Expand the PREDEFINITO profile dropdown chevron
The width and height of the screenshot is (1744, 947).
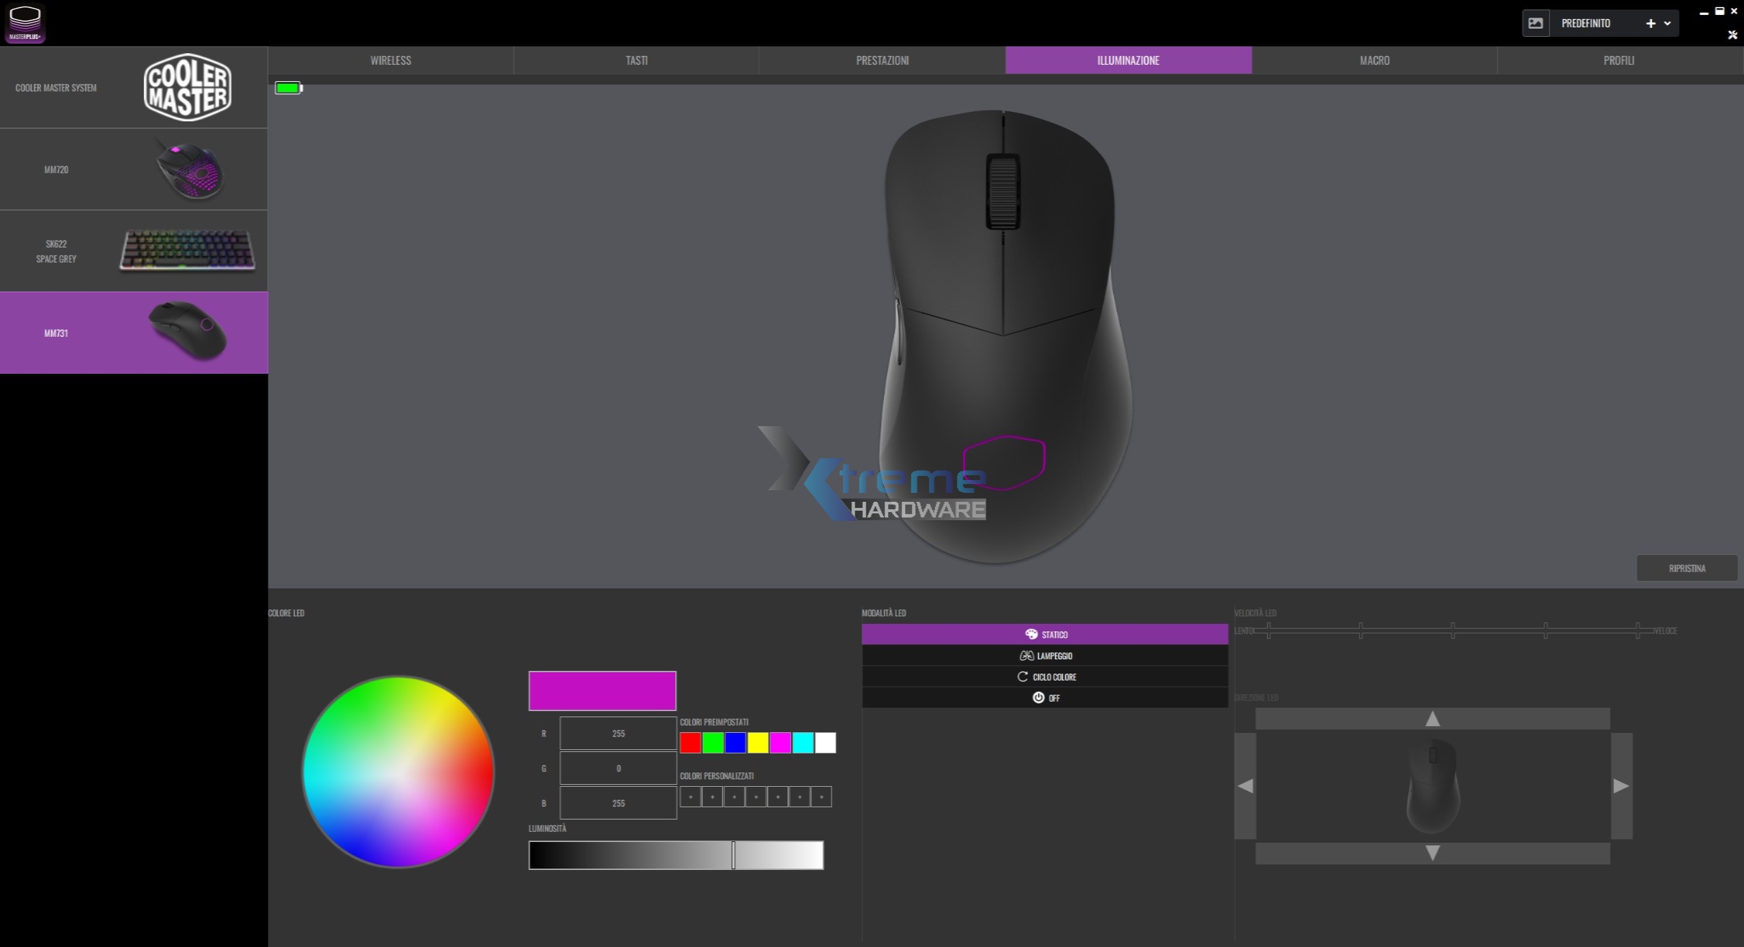(1667, 23)
